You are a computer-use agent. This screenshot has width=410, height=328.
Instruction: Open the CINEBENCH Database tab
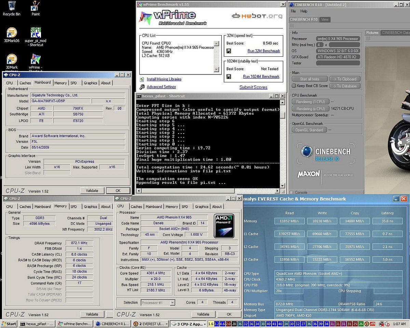[396, 33]
